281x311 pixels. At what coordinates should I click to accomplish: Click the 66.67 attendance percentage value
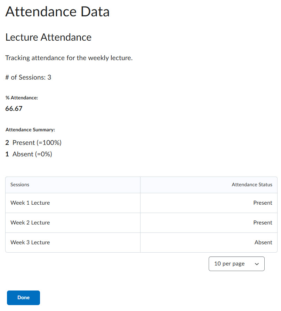14,108
